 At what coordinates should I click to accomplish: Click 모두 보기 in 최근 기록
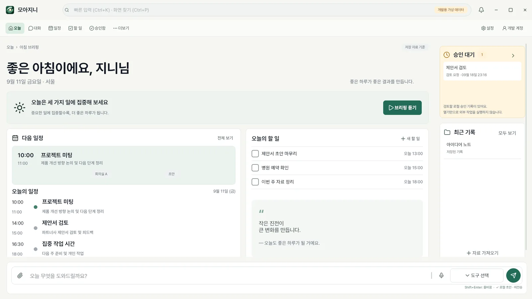507,133
